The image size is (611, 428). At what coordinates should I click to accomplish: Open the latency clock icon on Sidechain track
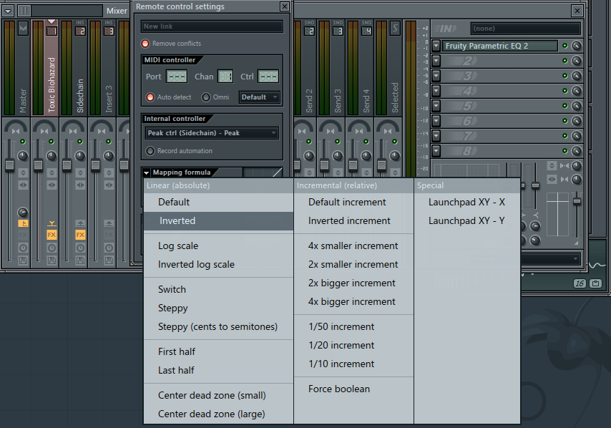pyautogui.click(x=80, y=248)
